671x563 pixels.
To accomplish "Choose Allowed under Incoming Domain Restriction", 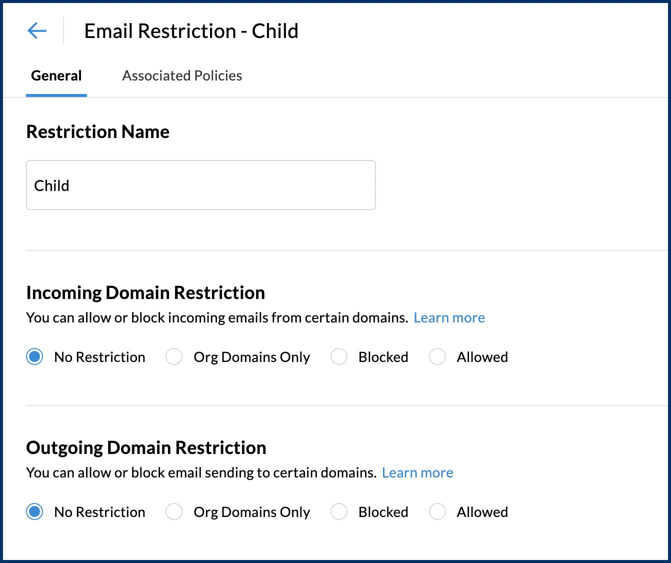I will point(437,357).
